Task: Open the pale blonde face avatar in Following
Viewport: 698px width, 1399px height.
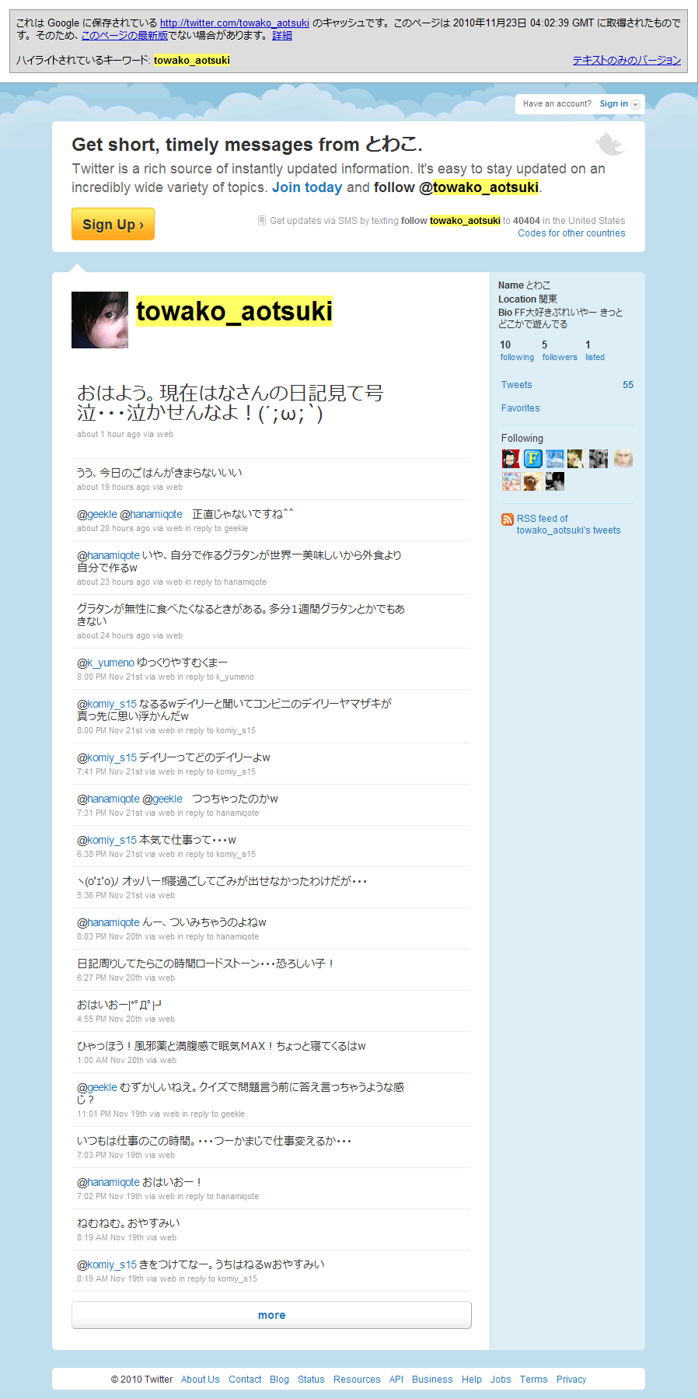Action: pyautogui.click(x=623, y=459)
